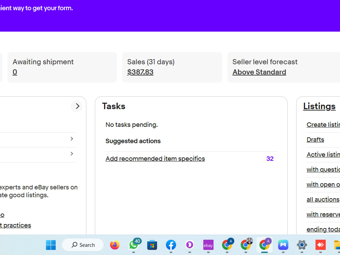This screenshot has width=340, height=255.
Task: Launch Microsoft Store from the taskbar
Action: (152, 245)
